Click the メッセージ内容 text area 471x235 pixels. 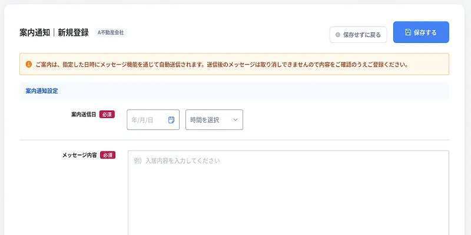click(288, 193)
